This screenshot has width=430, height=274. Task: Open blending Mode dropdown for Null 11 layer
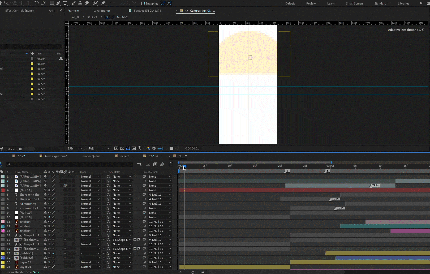click(90, 190)
